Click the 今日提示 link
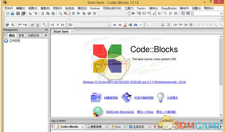The height and width of the screenshot is (132, 225). tap(172, 98)
